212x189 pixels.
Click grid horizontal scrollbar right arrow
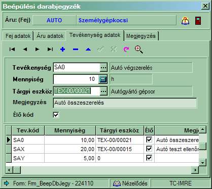coord(195,170)
